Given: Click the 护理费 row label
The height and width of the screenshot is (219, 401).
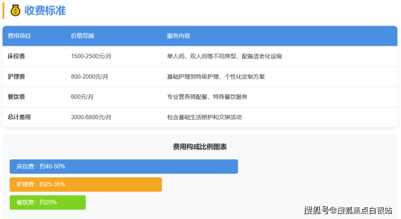Looking at the screenshot, I should [x=17, y=76].
